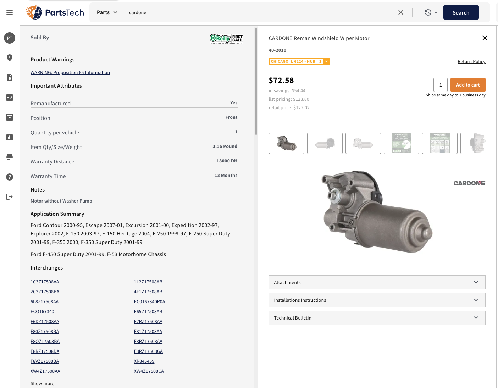The width and height of the screenshot is (498, 388).
Task: Open the Parts search type dropdown
Action: coord(107,12)
